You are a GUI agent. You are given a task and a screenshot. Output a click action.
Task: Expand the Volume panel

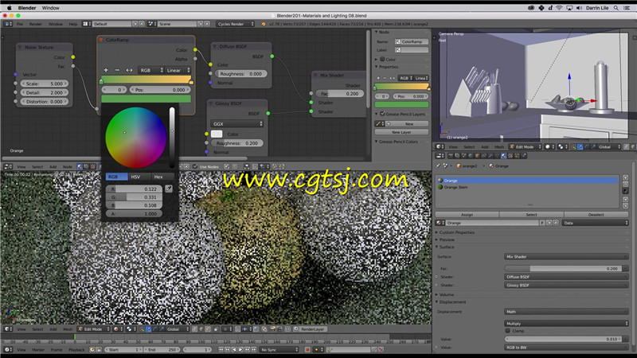point(446,294)
